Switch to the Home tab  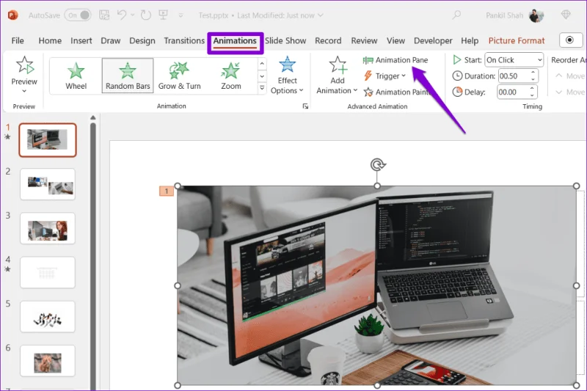pyautogui.click(x=50, y=40)
